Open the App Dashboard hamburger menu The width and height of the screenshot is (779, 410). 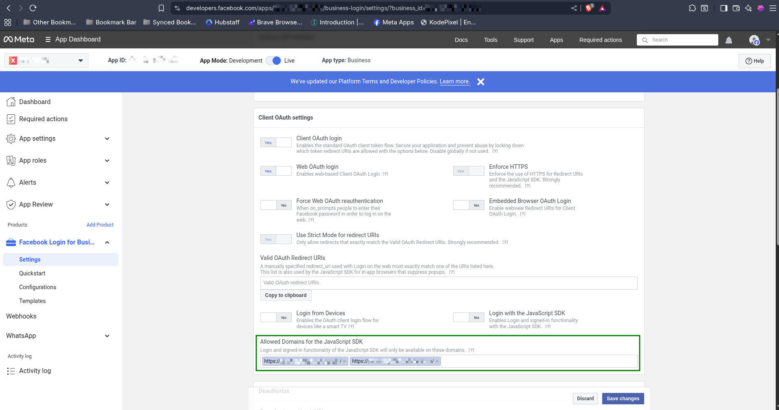(x=48, y=39)
